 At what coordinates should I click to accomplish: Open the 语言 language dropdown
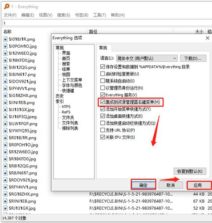[147, 58]
